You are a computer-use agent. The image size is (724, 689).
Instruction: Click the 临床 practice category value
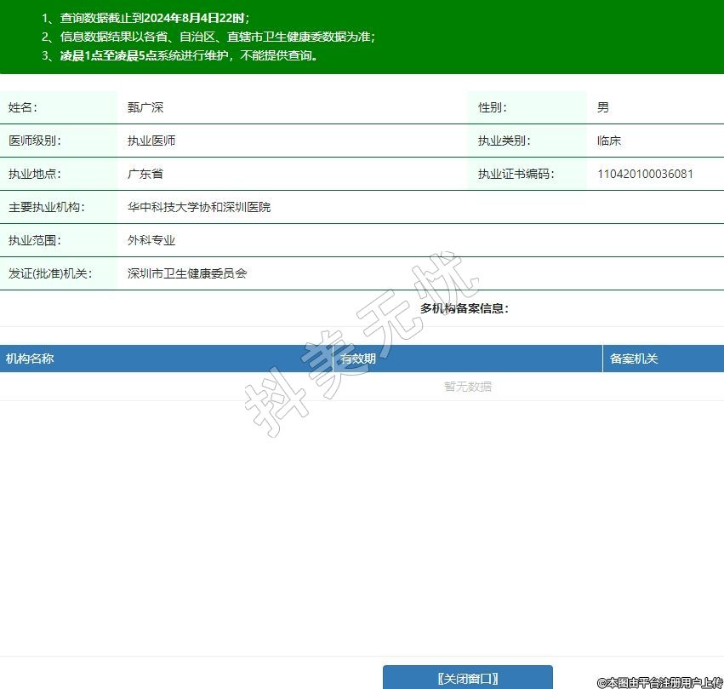(609, 141)
